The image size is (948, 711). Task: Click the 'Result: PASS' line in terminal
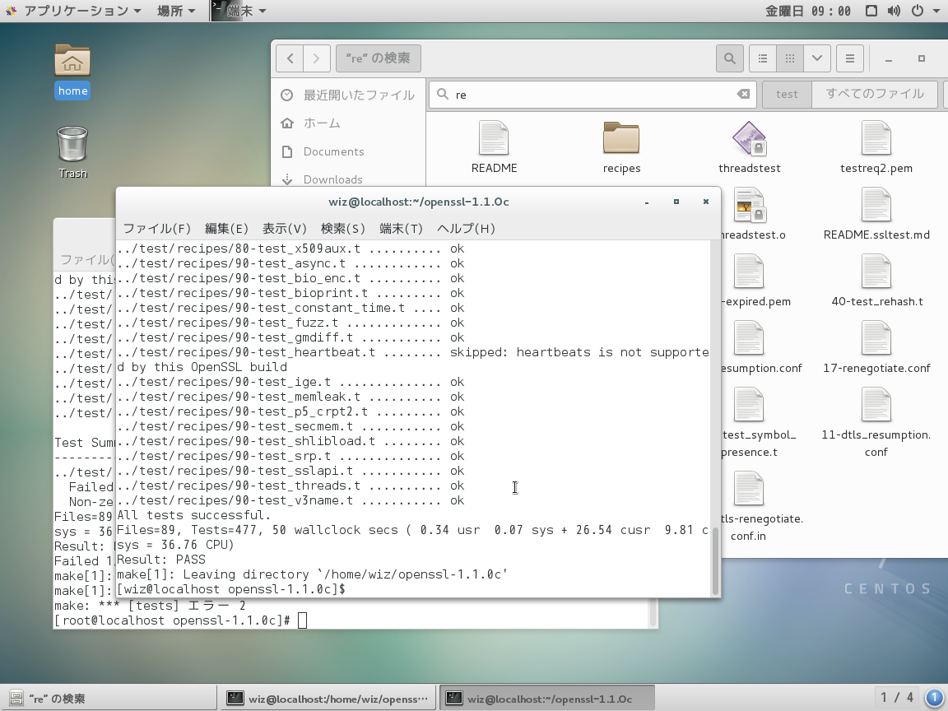[x=160, y=560]
